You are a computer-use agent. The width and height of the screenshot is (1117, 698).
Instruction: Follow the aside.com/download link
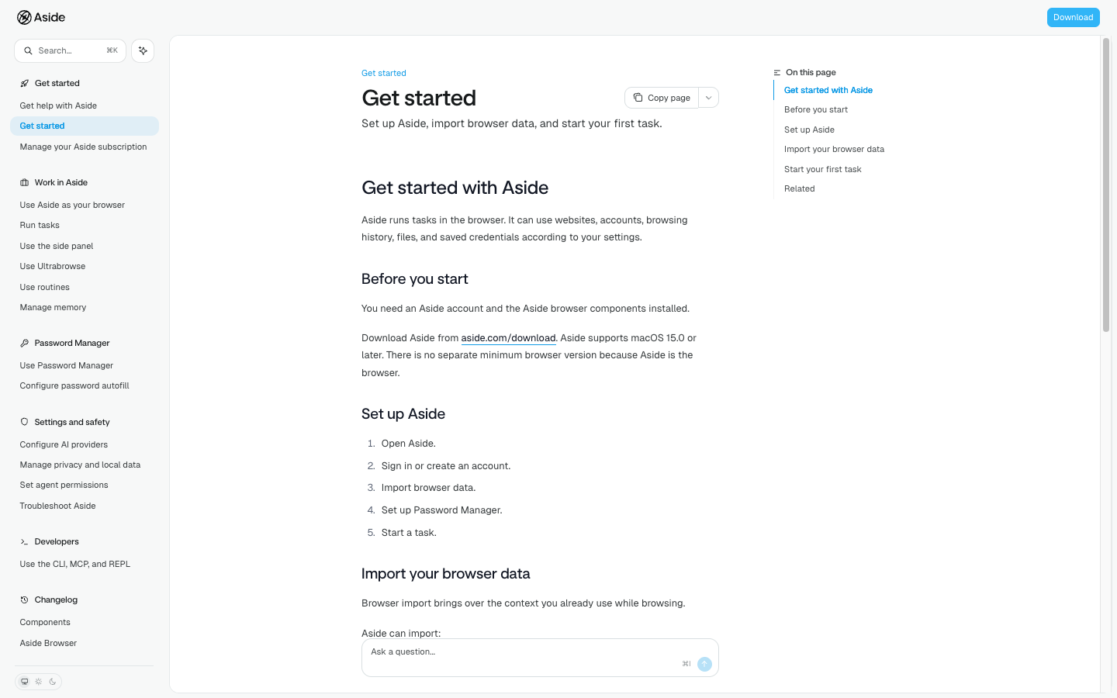pyautogui.click(x=508, y=338)
